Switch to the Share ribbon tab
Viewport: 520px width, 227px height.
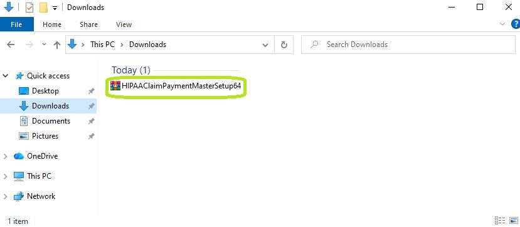[88, 24]
